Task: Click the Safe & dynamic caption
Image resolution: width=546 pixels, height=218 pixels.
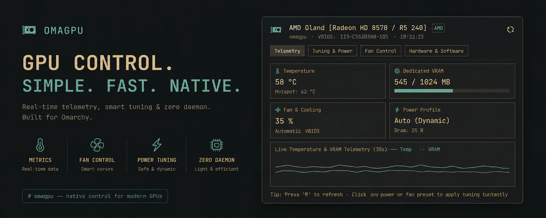Action: click(x=157, y=169)
